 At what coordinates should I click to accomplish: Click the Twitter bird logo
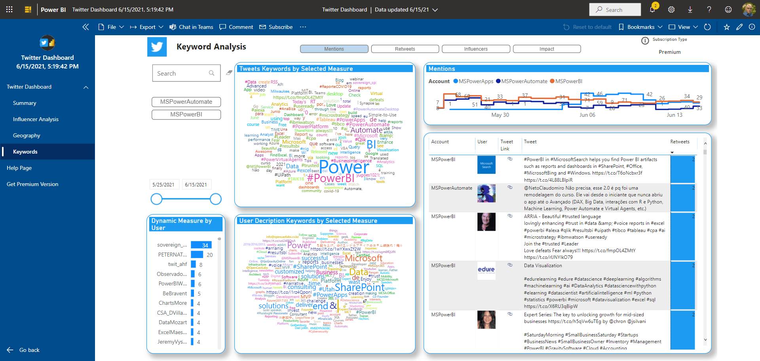click(x=157, y=47)
